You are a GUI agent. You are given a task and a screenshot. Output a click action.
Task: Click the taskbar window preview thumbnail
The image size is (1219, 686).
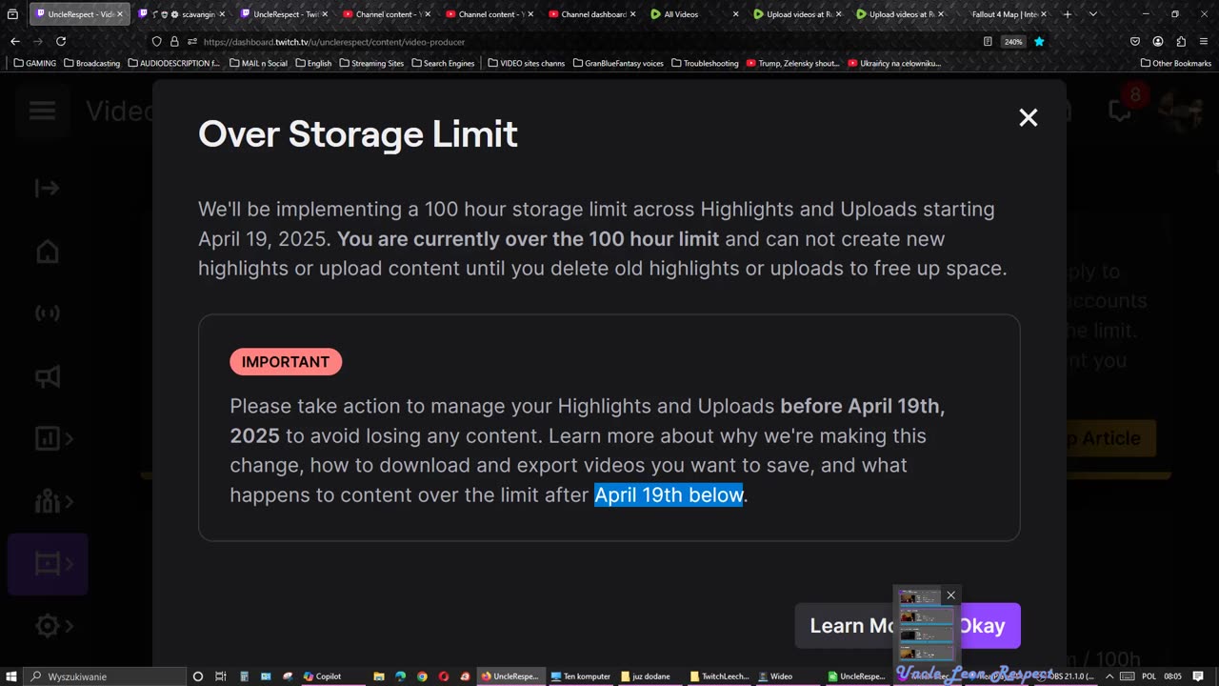[x=926, y=625]
